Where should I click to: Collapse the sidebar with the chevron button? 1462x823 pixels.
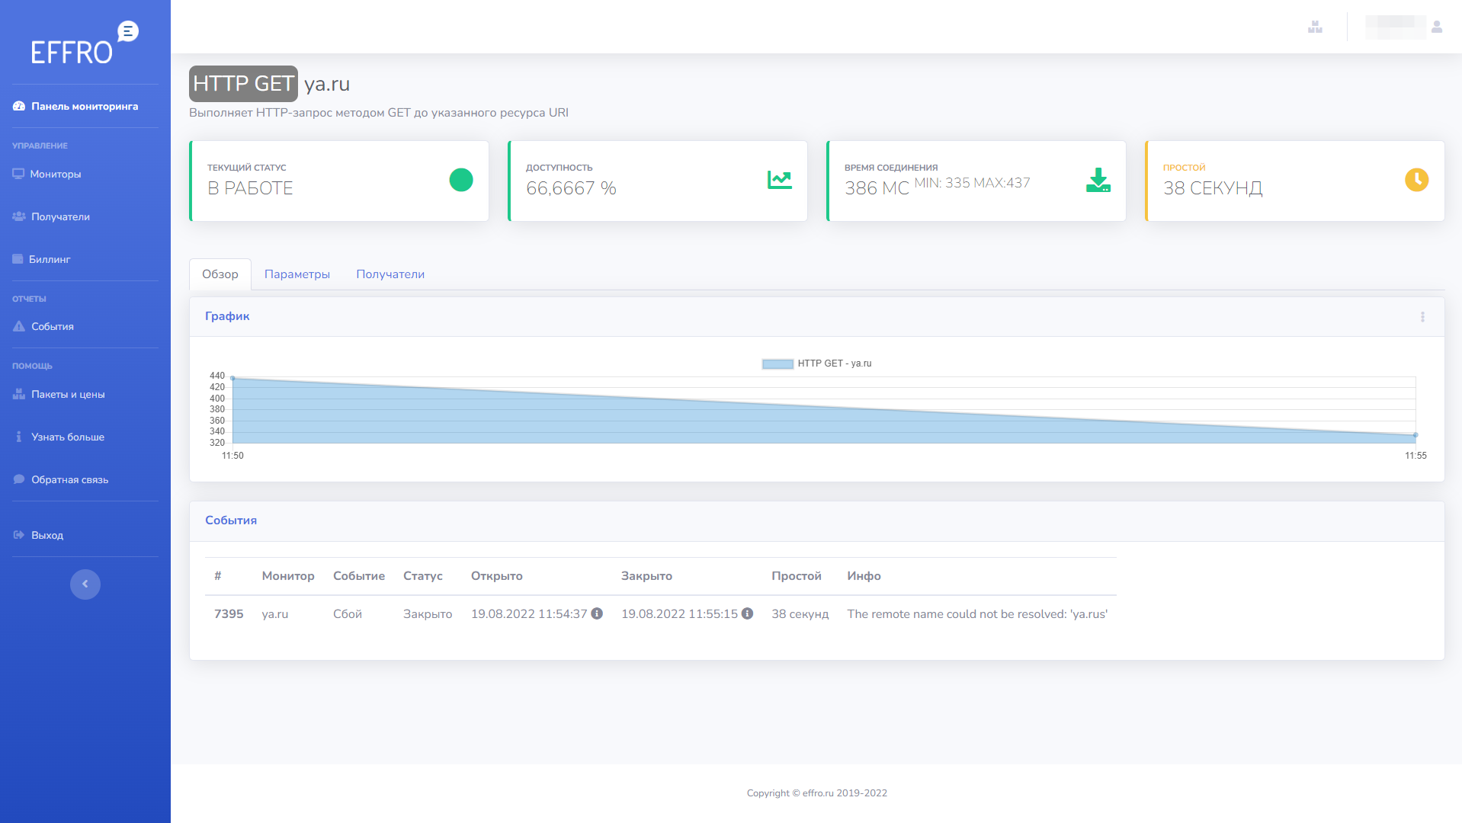click(85, 584)
